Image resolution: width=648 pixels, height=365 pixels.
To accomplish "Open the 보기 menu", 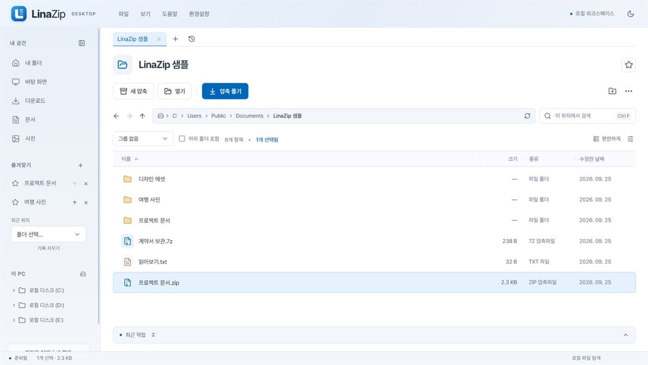I will 145,14.
